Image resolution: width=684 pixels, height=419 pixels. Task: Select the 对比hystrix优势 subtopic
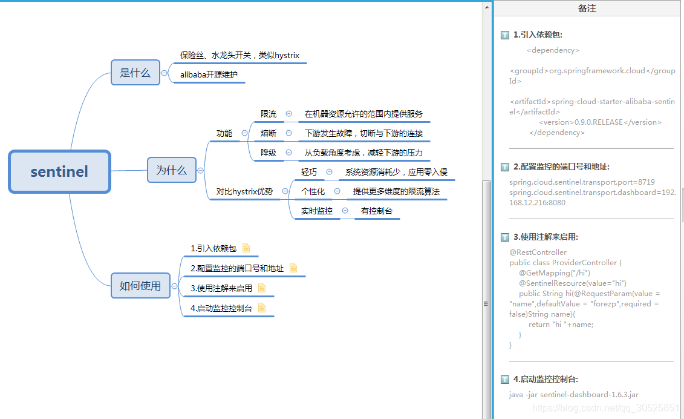(x=244, y=191)
